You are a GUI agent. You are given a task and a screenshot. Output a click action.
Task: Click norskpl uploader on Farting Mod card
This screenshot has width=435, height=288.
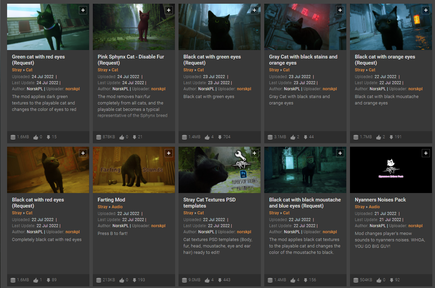158,226
